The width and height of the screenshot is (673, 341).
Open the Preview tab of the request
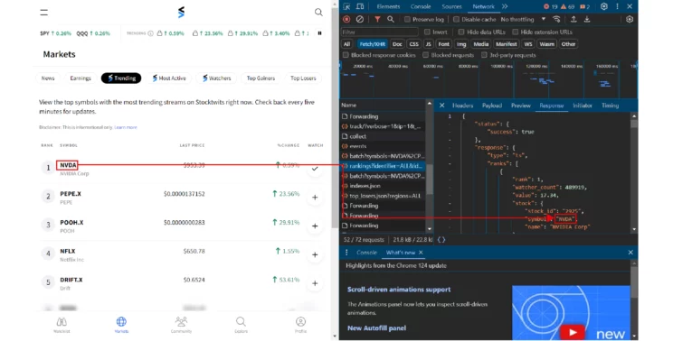[x=521, y=106]
